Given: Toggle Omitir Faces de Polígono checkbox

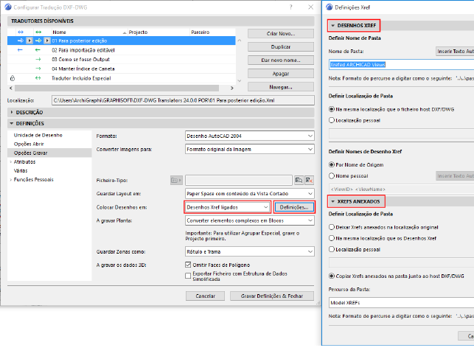Looking at the screenshot, I should [x=188, y=265].
